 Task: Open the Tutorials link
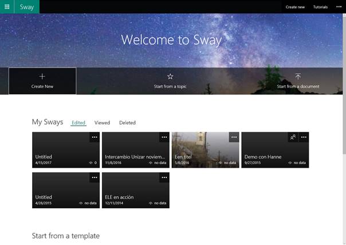click(x=320, y=7)
